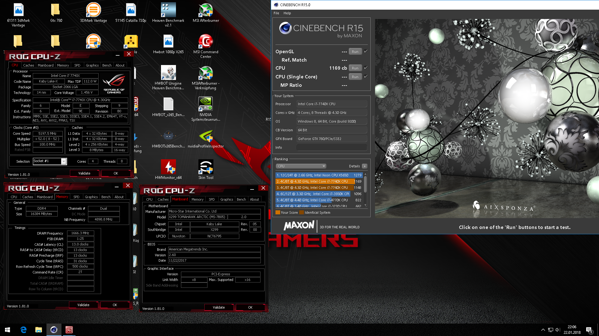Select the i7-3930K ranking row
This screenshot has height=336, width=599.
(319, 194)
